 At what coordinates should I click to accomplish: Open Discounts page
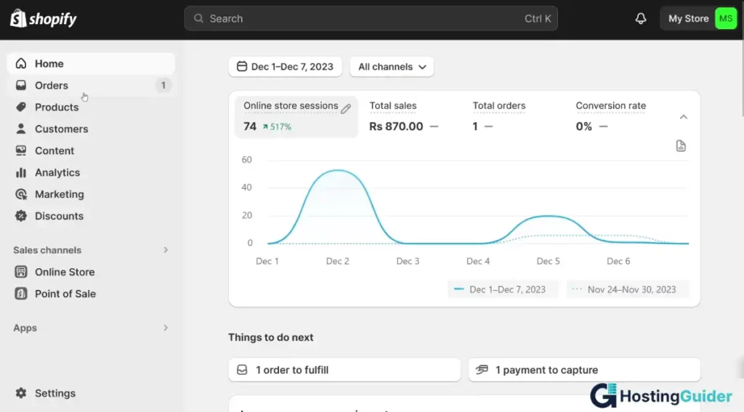pyautogui.click(x=91, y=216)
